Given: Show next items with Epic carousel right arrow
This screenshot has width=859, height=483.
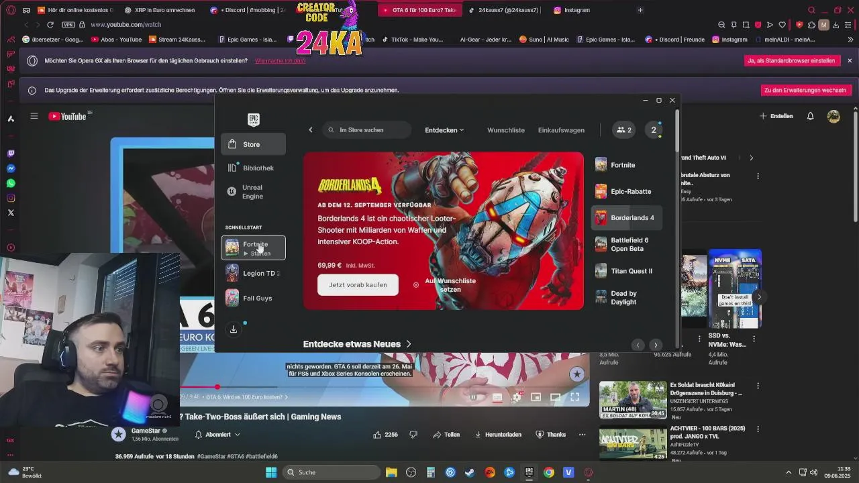Looking at the screenshot, I should [656, 345].
